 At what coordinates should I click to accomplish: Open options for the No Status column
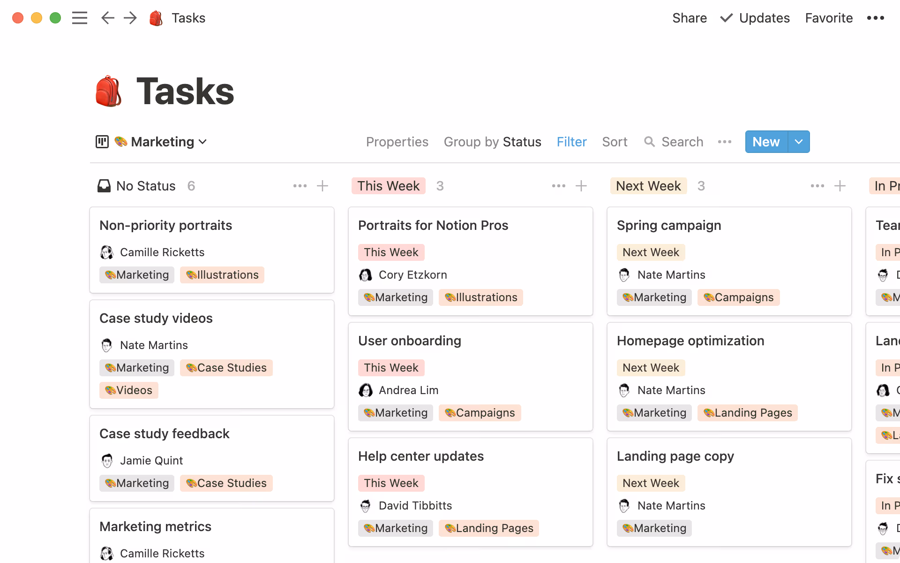pos(300,186)
